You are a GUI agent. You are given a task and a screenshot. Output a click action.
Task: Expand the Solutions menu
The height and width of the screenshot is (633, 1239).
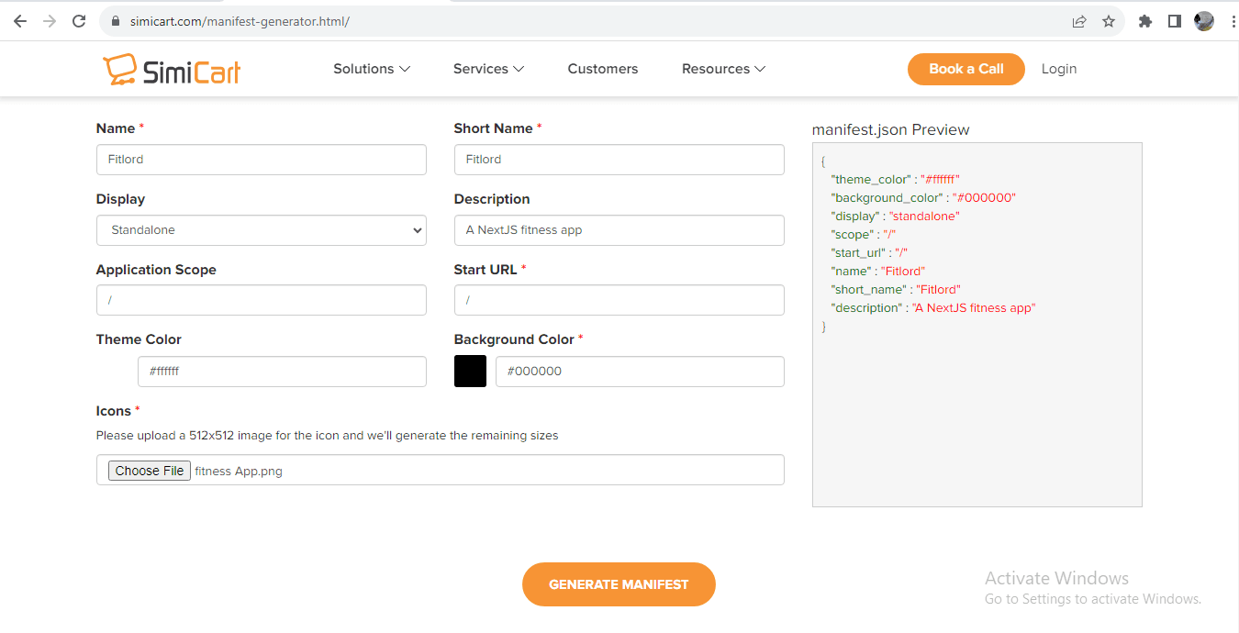[372, 69]
